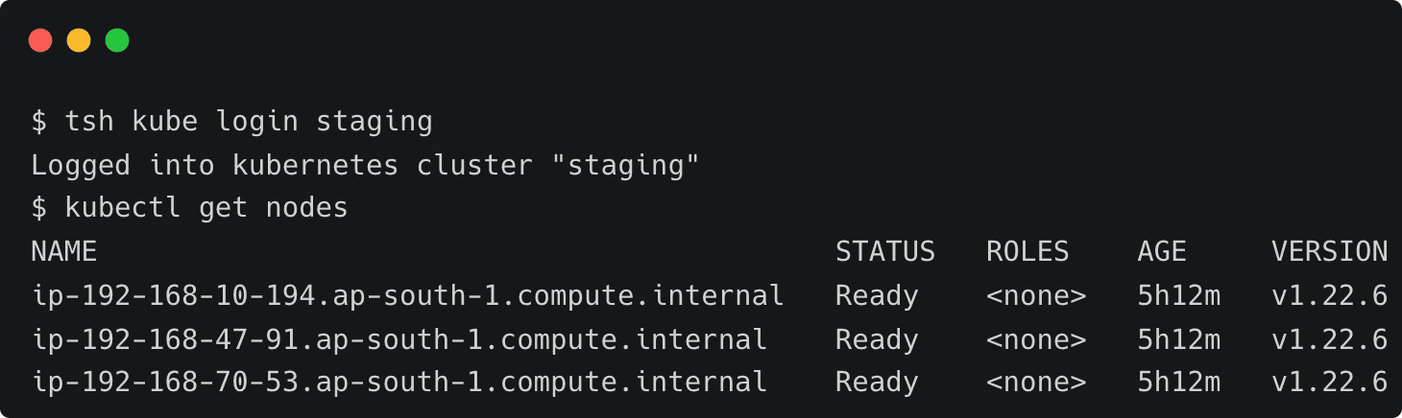1402x418 pixels.
Task: Click the NAME column header
Action: [64, 251]
